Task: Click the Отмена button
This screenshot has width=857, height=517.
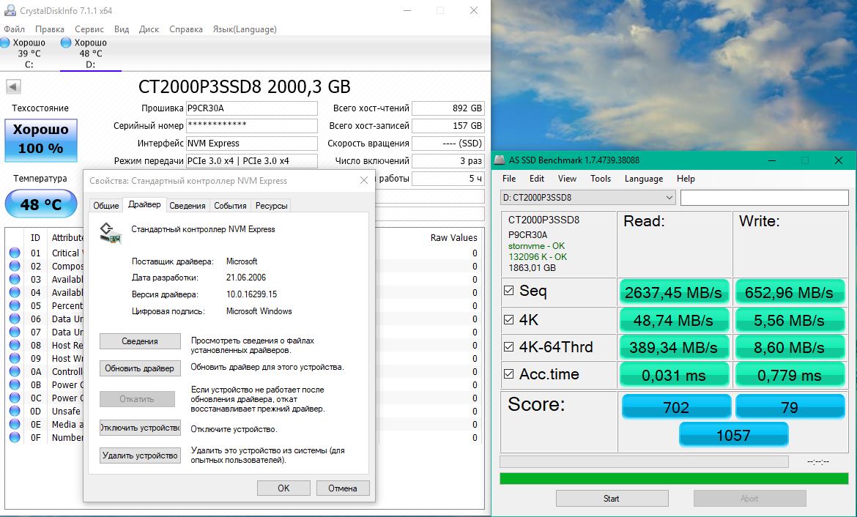Action: point(343,488)
